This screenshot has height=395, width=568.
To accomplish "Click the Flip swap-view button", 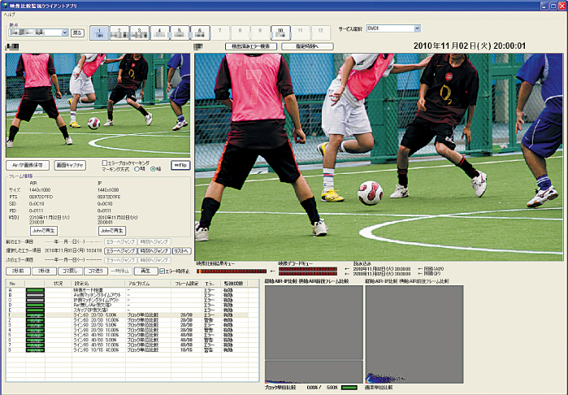I will point(180,164).
